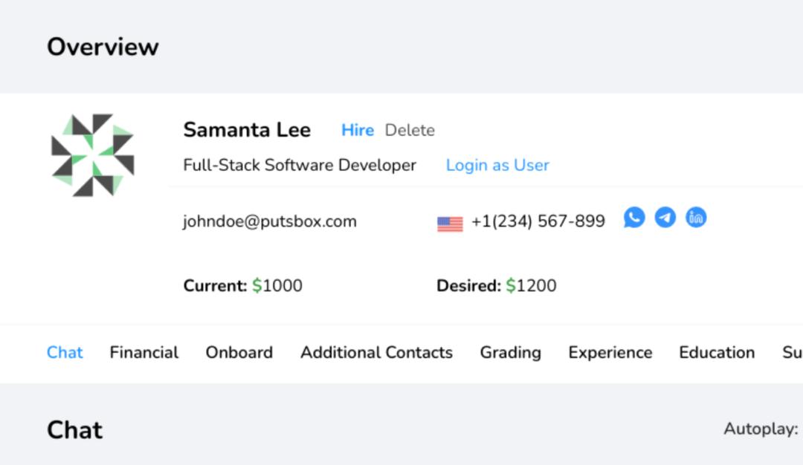Delete the candidate profile
Screen dimensions: 803x465
pyautogui.click(x=410, y=130)
